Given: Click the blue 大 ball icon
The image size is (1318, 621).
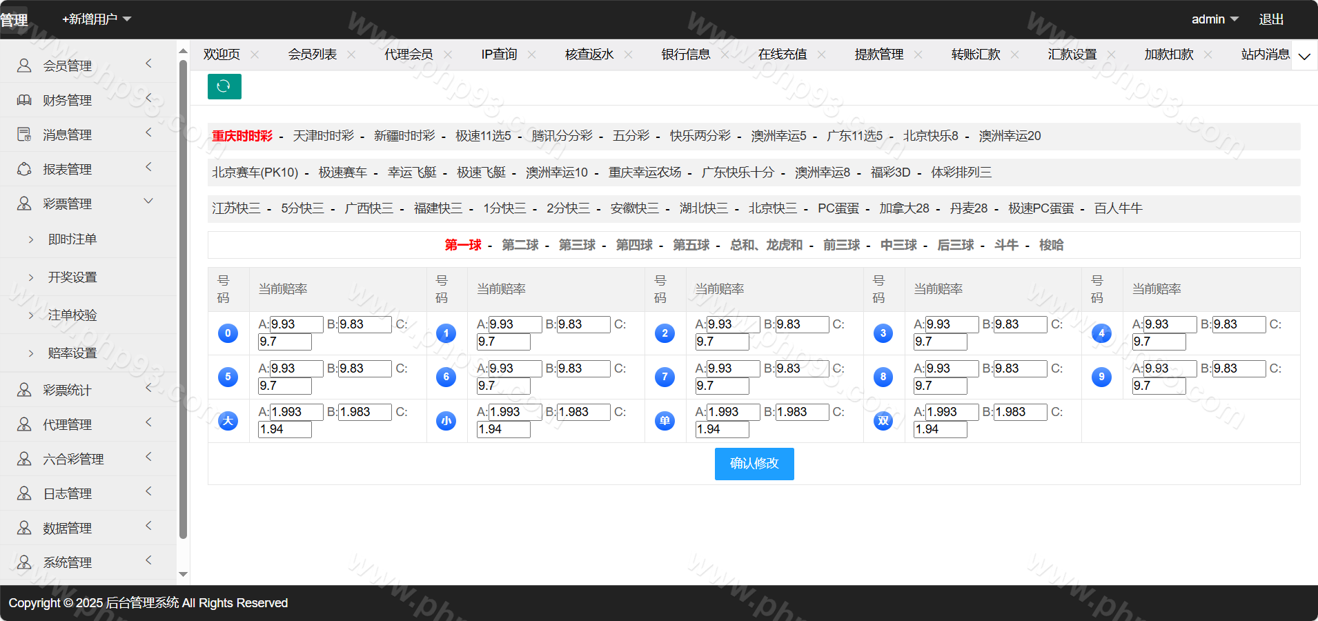Looking at the screenshot, I should point(228,421).
